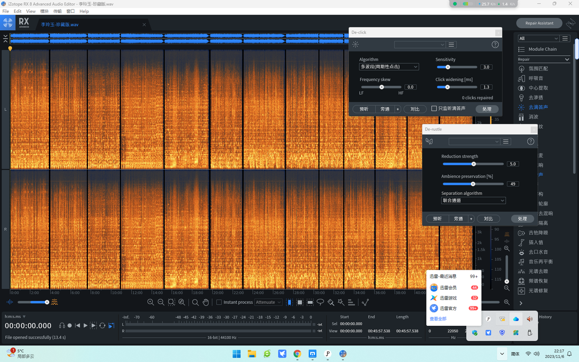This screenshot has width=579, height=362.
Task: Click 处理 in De-click window
Action: click(x=487, y=109)
